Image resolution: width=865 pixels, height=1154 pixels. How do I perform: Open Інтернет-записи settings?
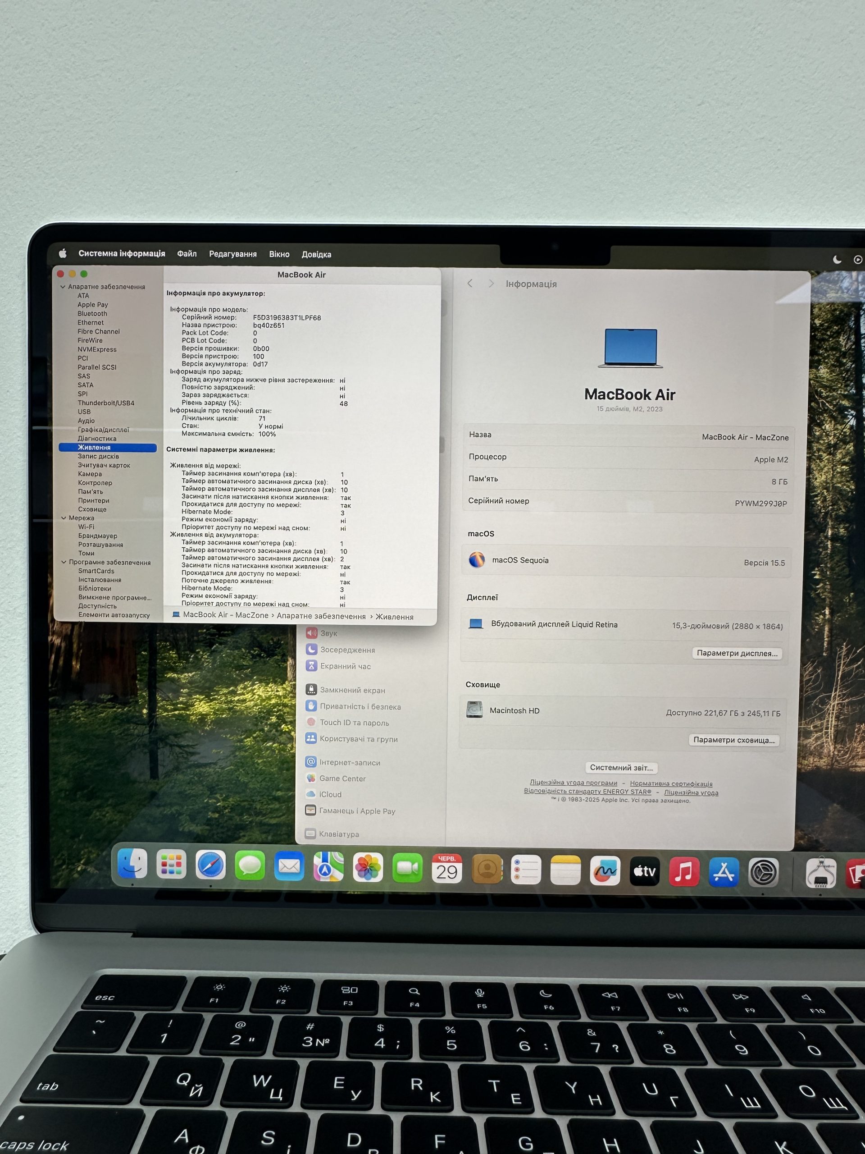342,762
